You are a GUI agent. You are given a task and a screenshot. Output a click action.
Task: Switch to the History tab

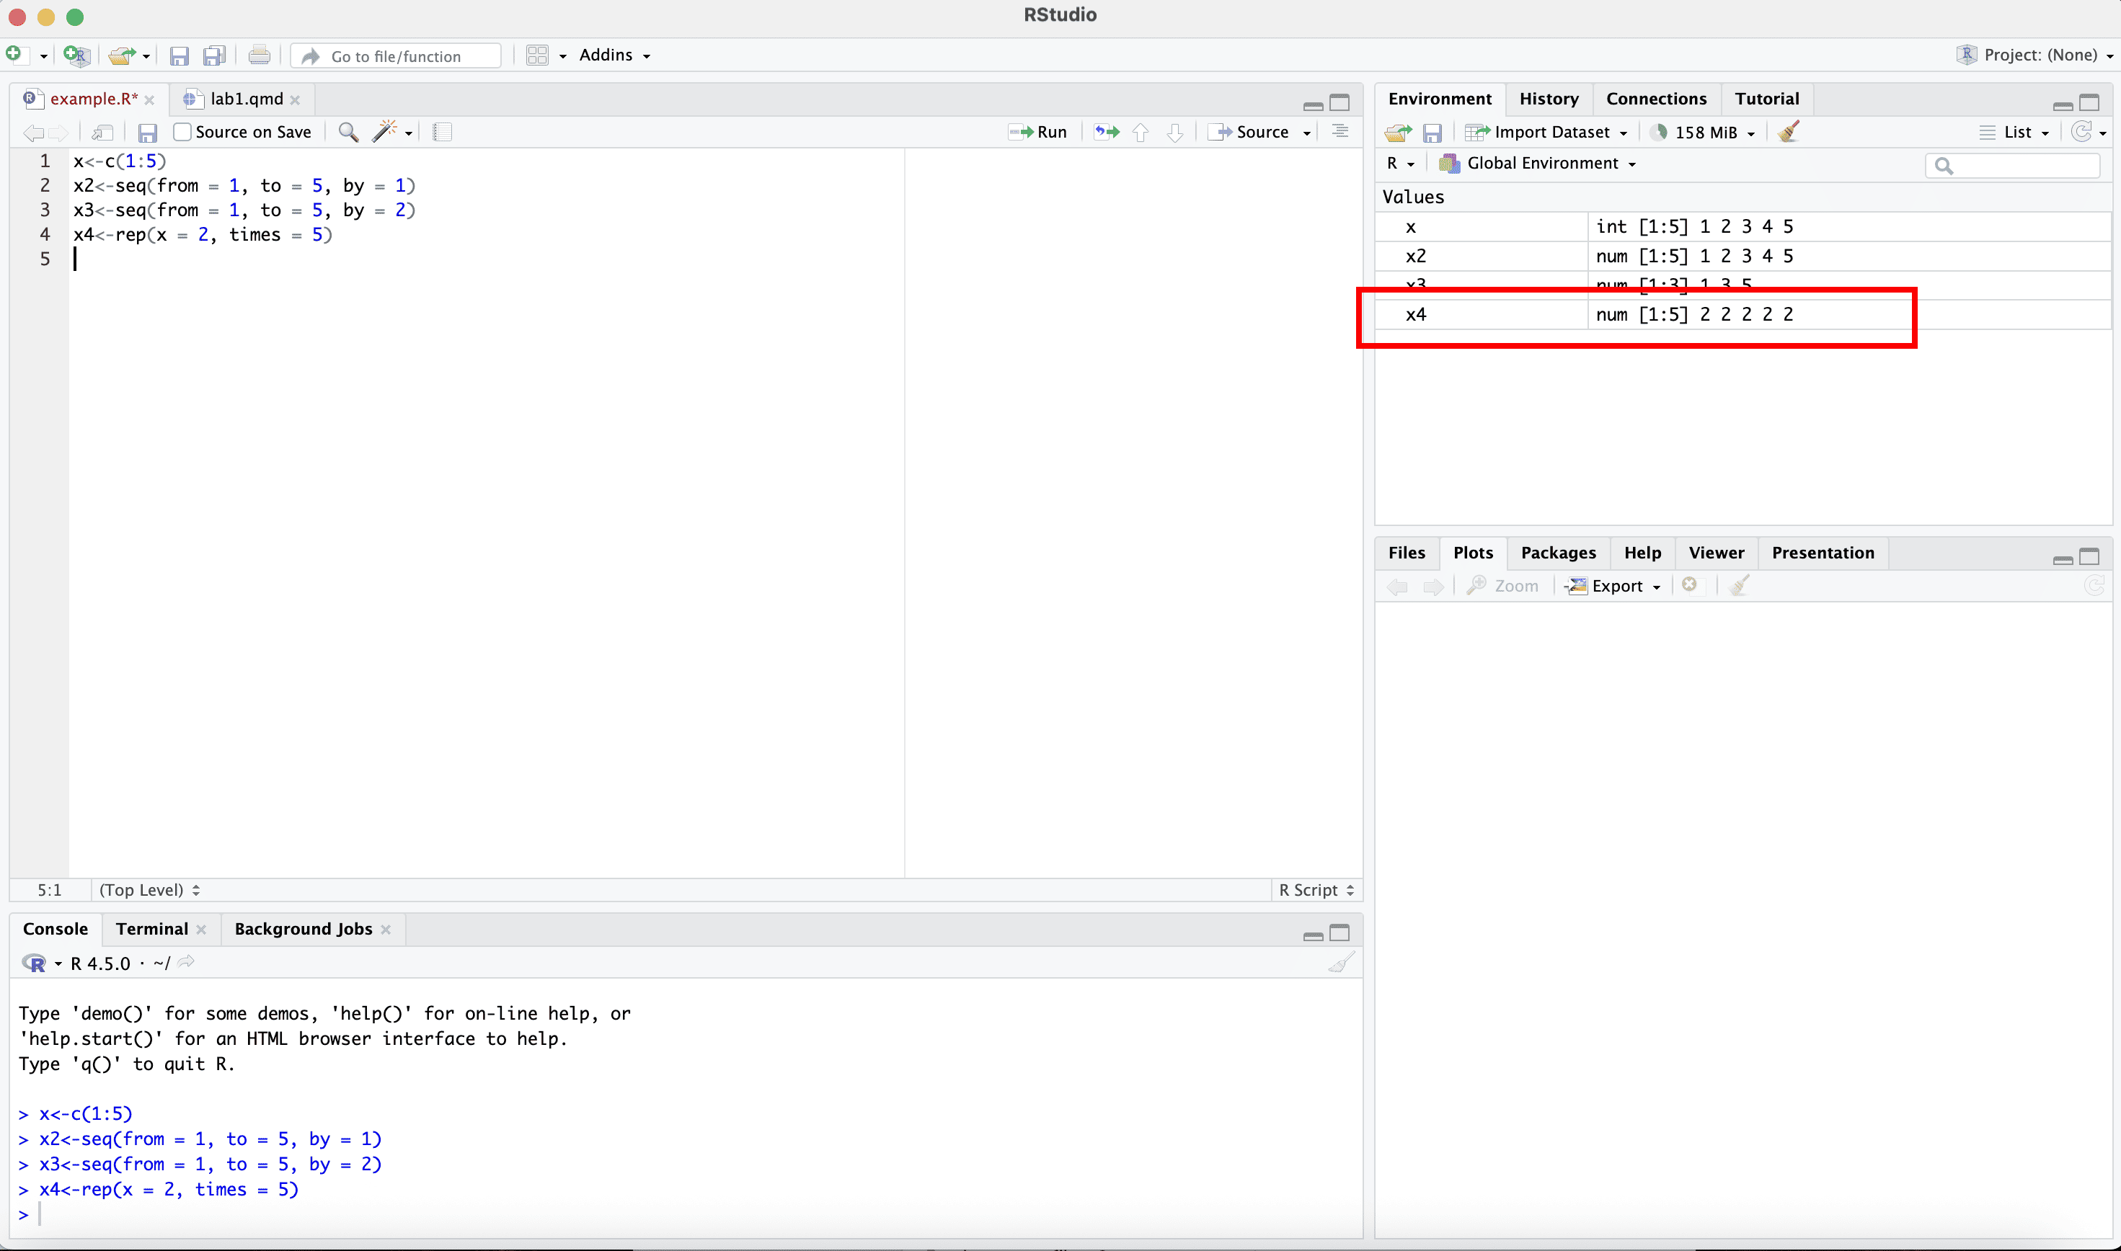1549,99
